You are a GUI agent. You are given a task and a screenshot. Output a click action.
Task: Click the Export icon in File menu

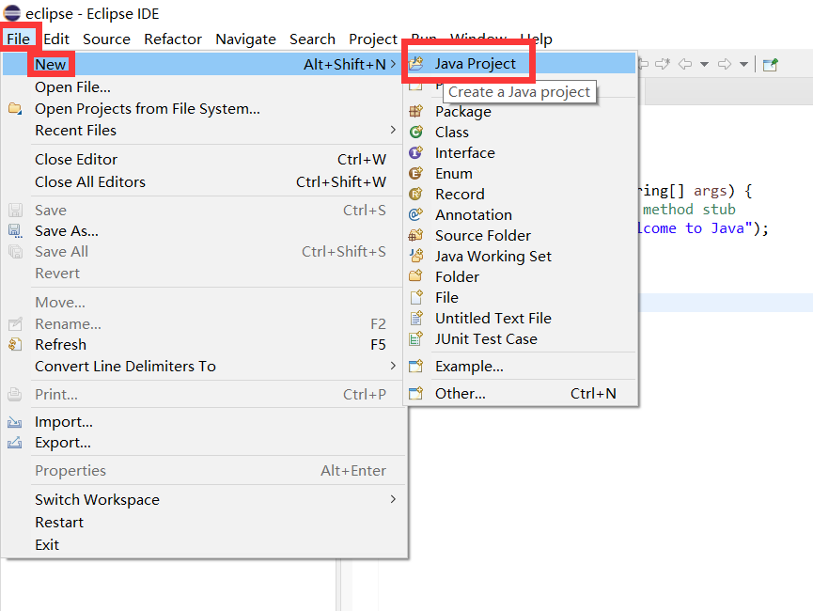pyautogui.click(x=15, y=443)
